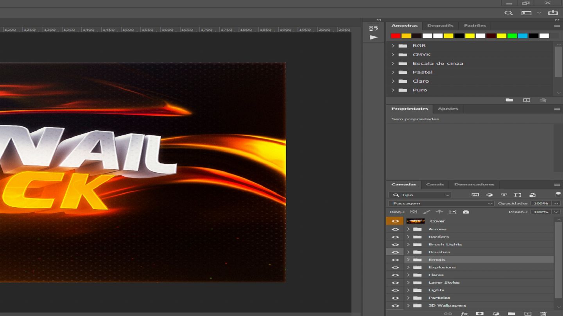
Task: Select the Cover layer thumbnail
Action: 416,221
